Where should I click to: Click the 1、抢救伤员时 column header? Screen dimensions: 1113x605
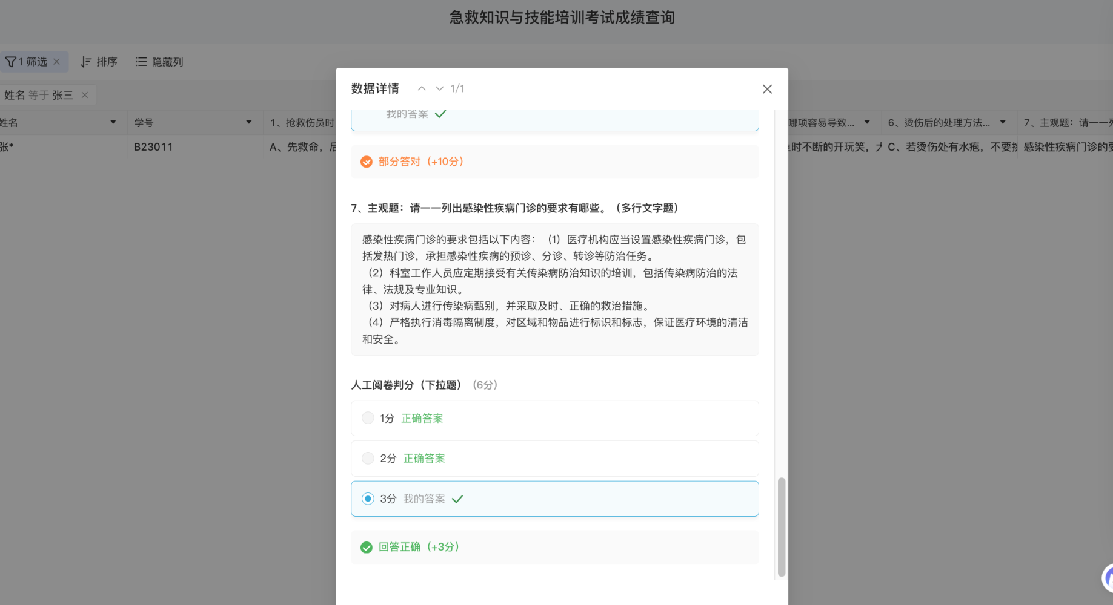point(300,122)
